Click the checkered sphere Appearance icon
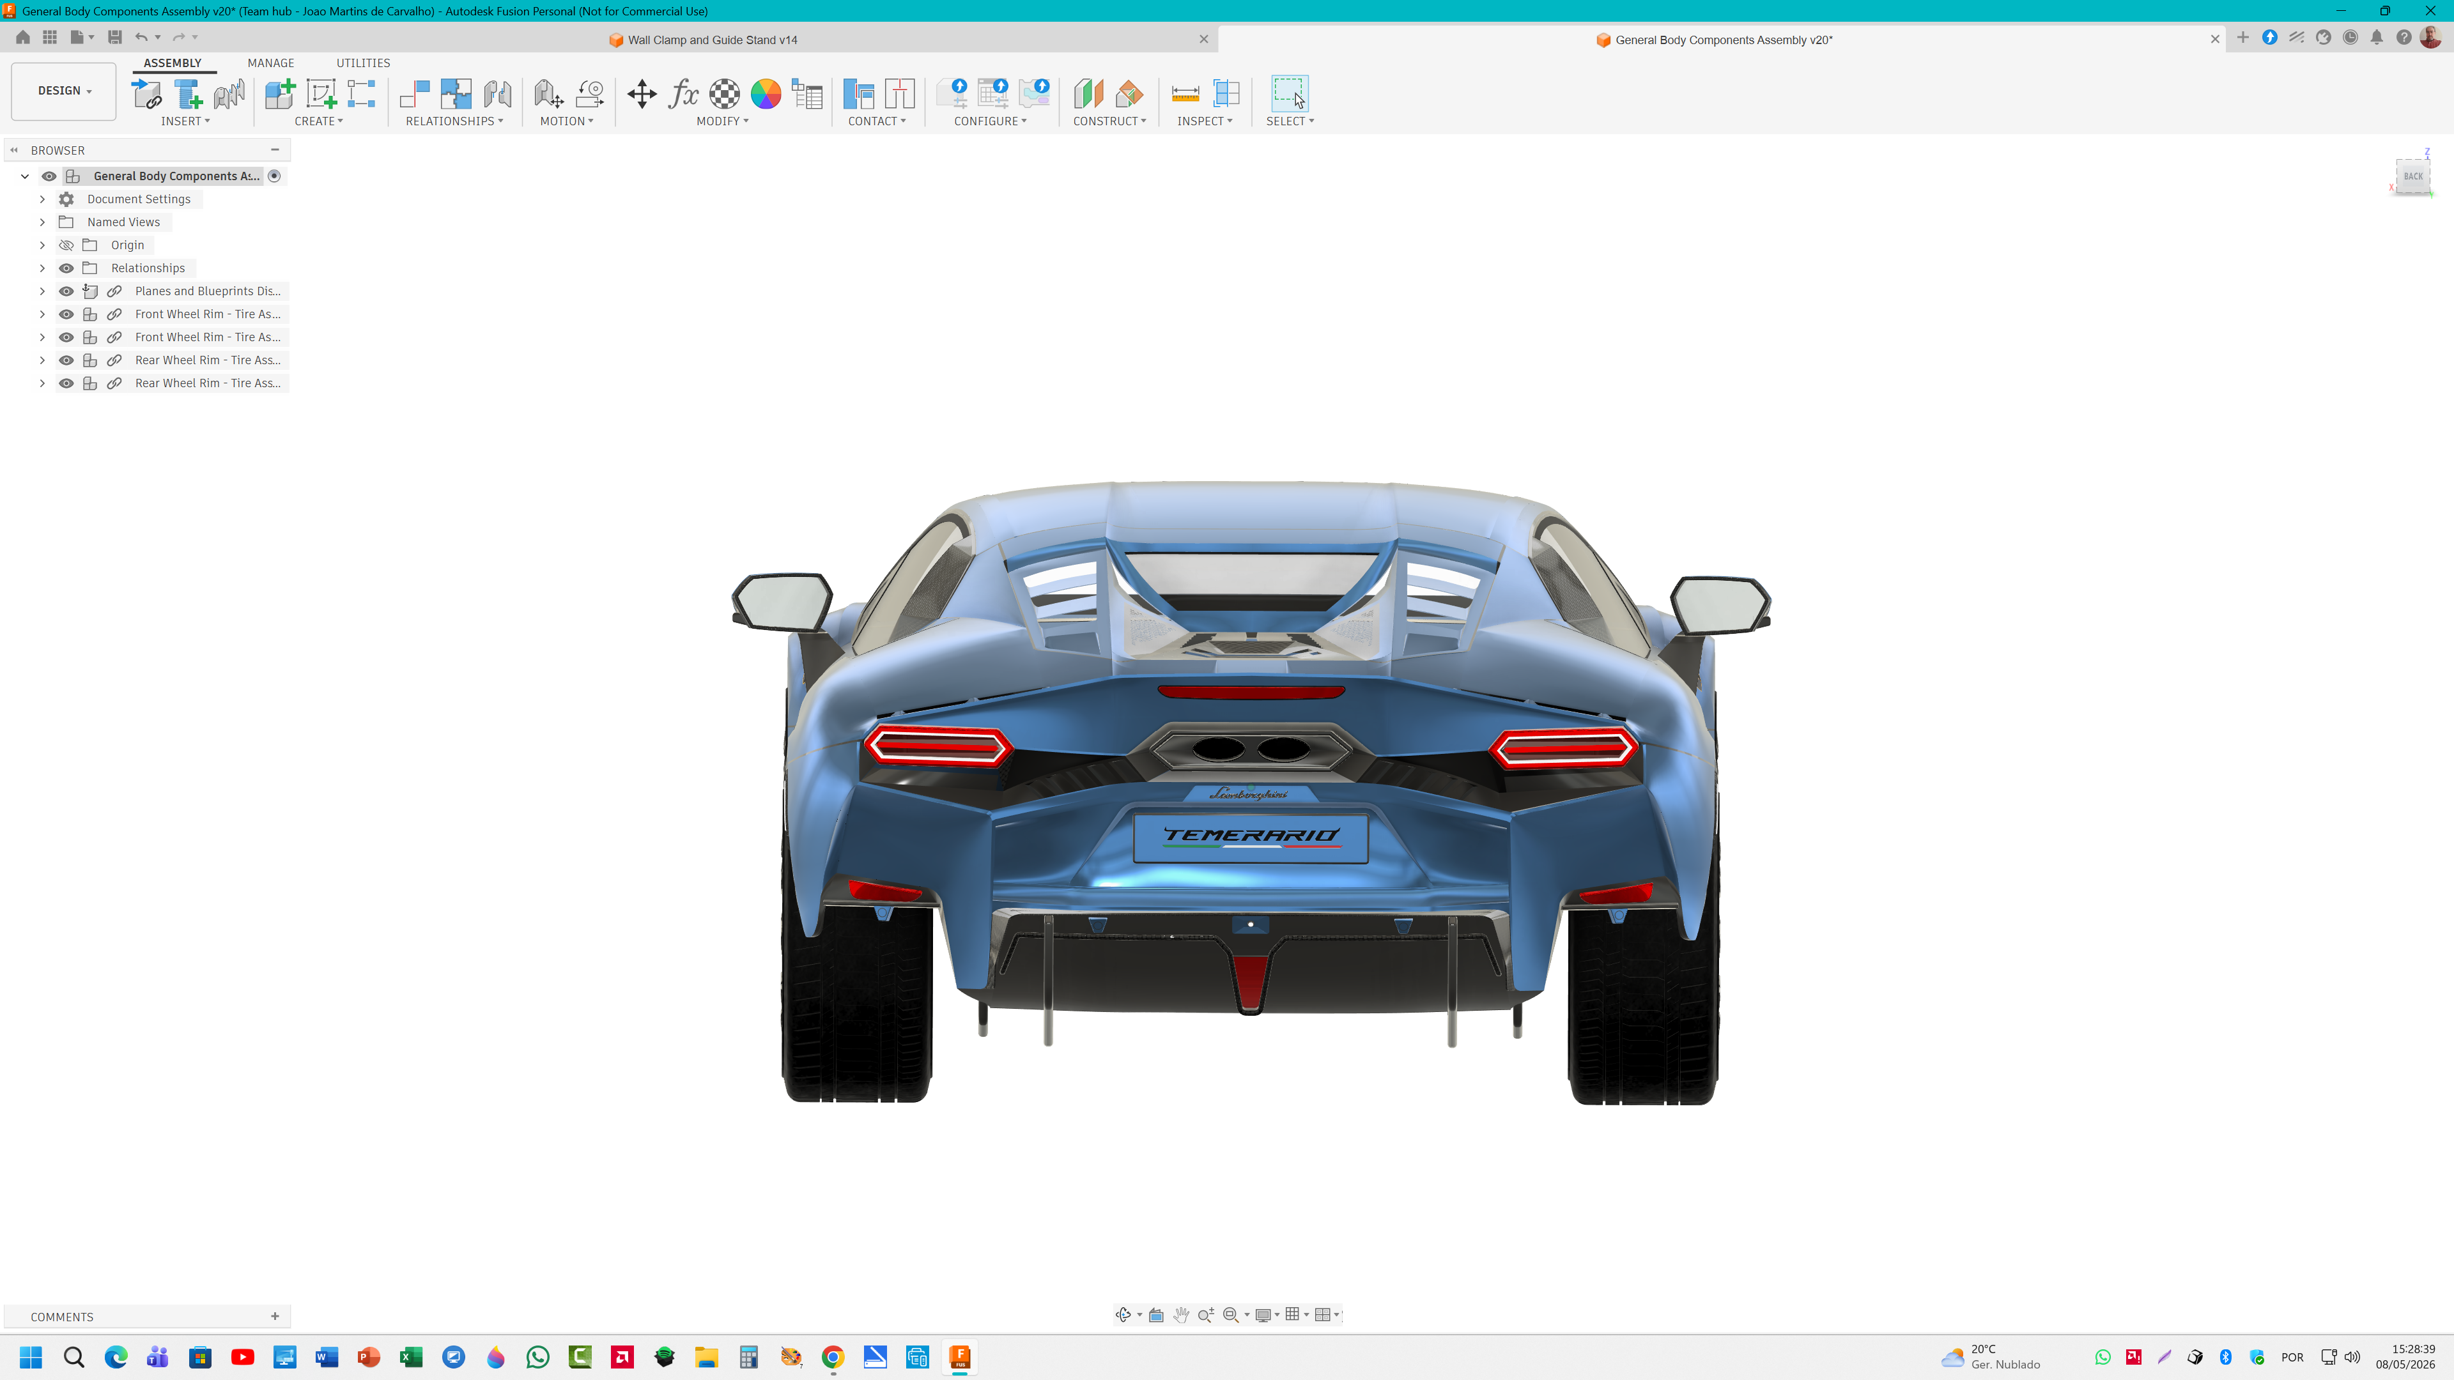Viewport: 2454px width, 1380px height. click(x=724, y=93)
